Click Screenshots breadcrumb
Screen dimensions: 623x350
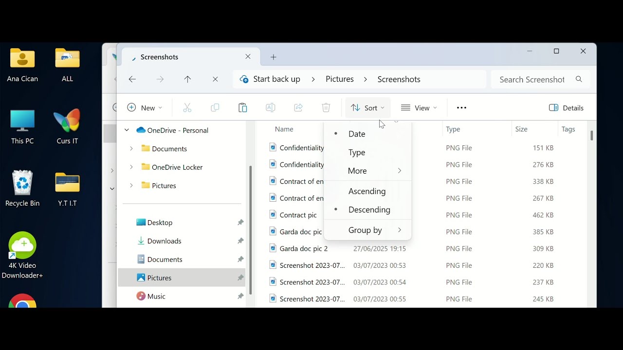pyautogui.click(x=399, y=79)
